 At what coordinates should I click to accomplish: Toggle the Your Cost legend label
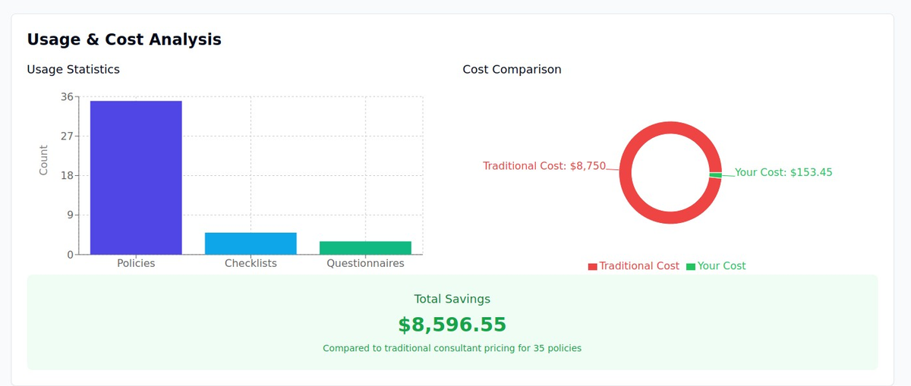point(721,266)
